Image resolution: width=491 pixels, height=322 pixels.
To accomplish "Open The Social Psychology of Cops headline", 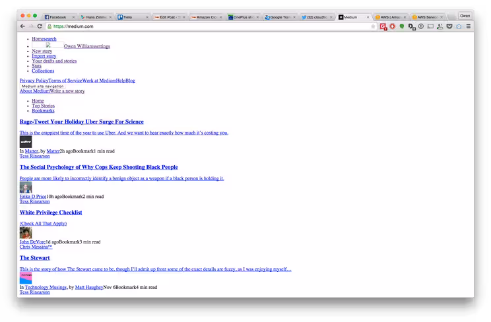I will click(98, 167).
